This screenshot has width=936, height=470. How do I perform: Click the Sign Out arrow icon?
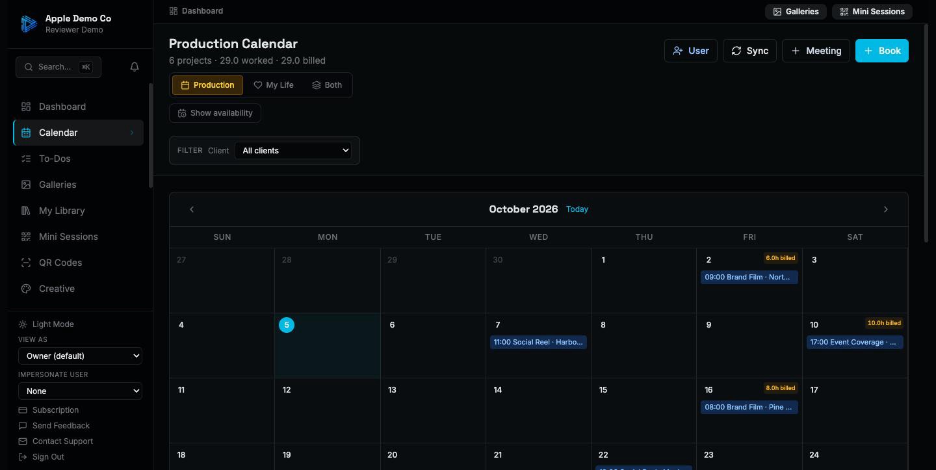coord(23,457)
